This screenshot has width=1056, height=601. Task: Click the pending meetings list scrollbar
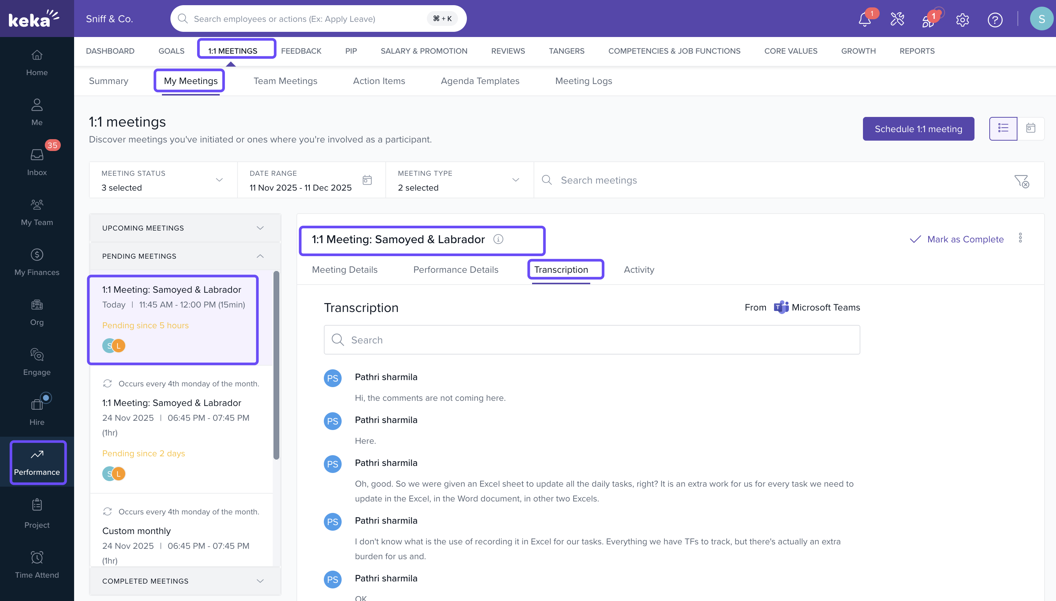[276, 365]
